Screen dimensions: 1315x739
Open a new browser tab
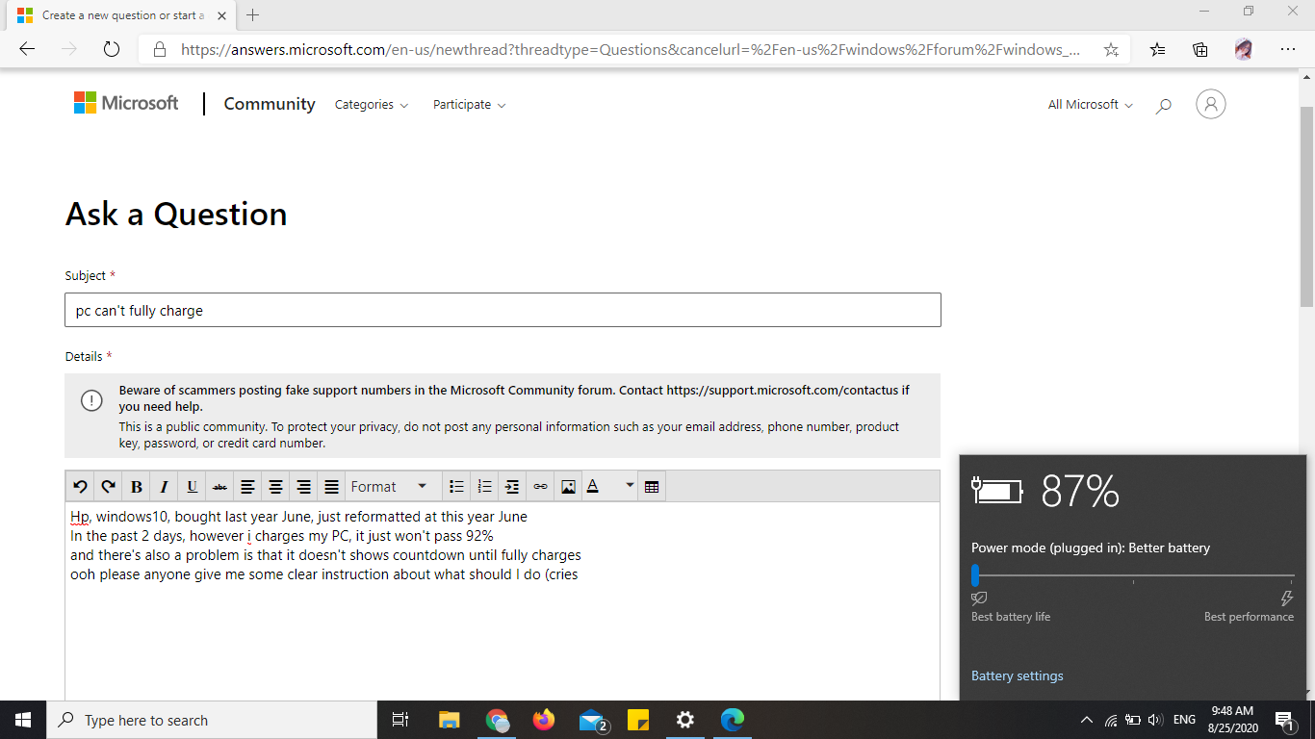(253, 15)
